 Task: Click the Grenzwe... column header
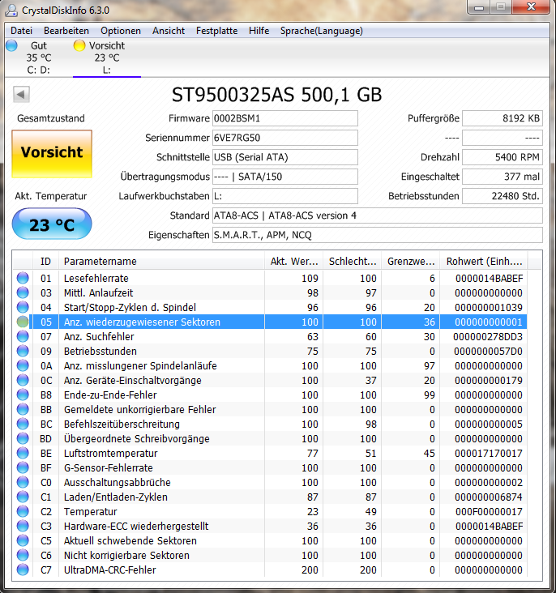pyautogui.click(x=411, y=262)
